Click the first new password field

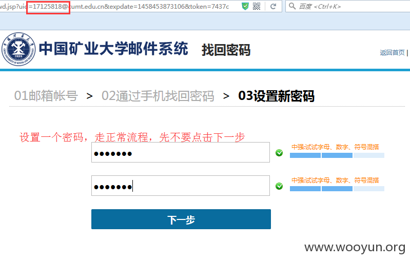point(181,152)
